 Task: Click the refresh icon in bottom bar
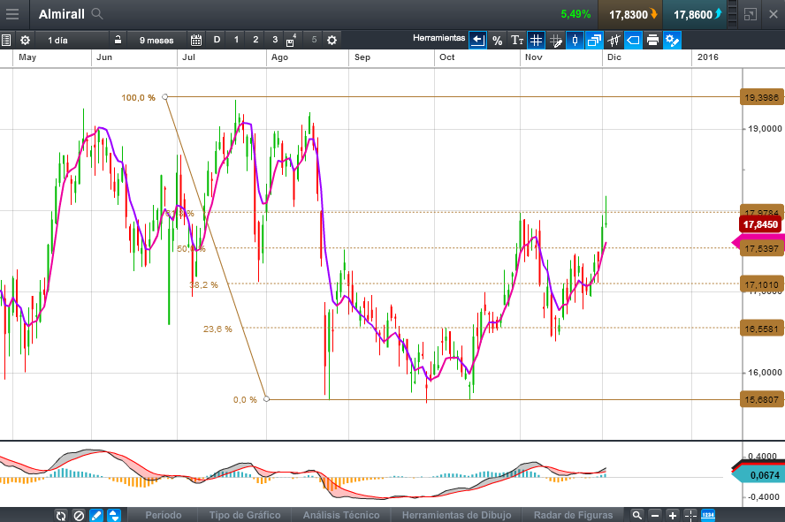(x=61, y=515)
